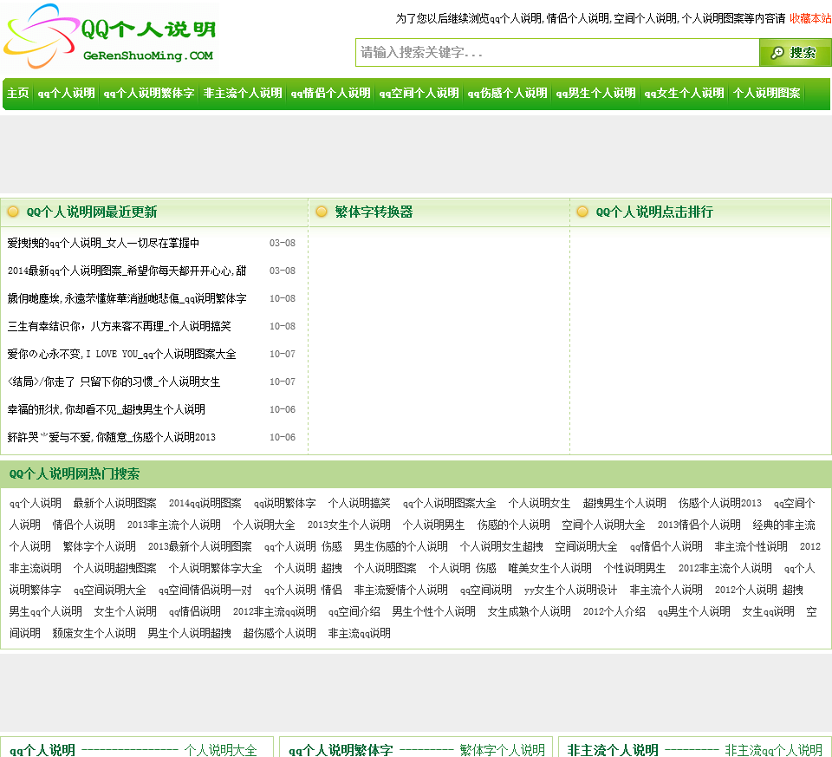Open the 个人说明图案 navigation item
This screenshot has width=832, height=757.
coord(767,94)
